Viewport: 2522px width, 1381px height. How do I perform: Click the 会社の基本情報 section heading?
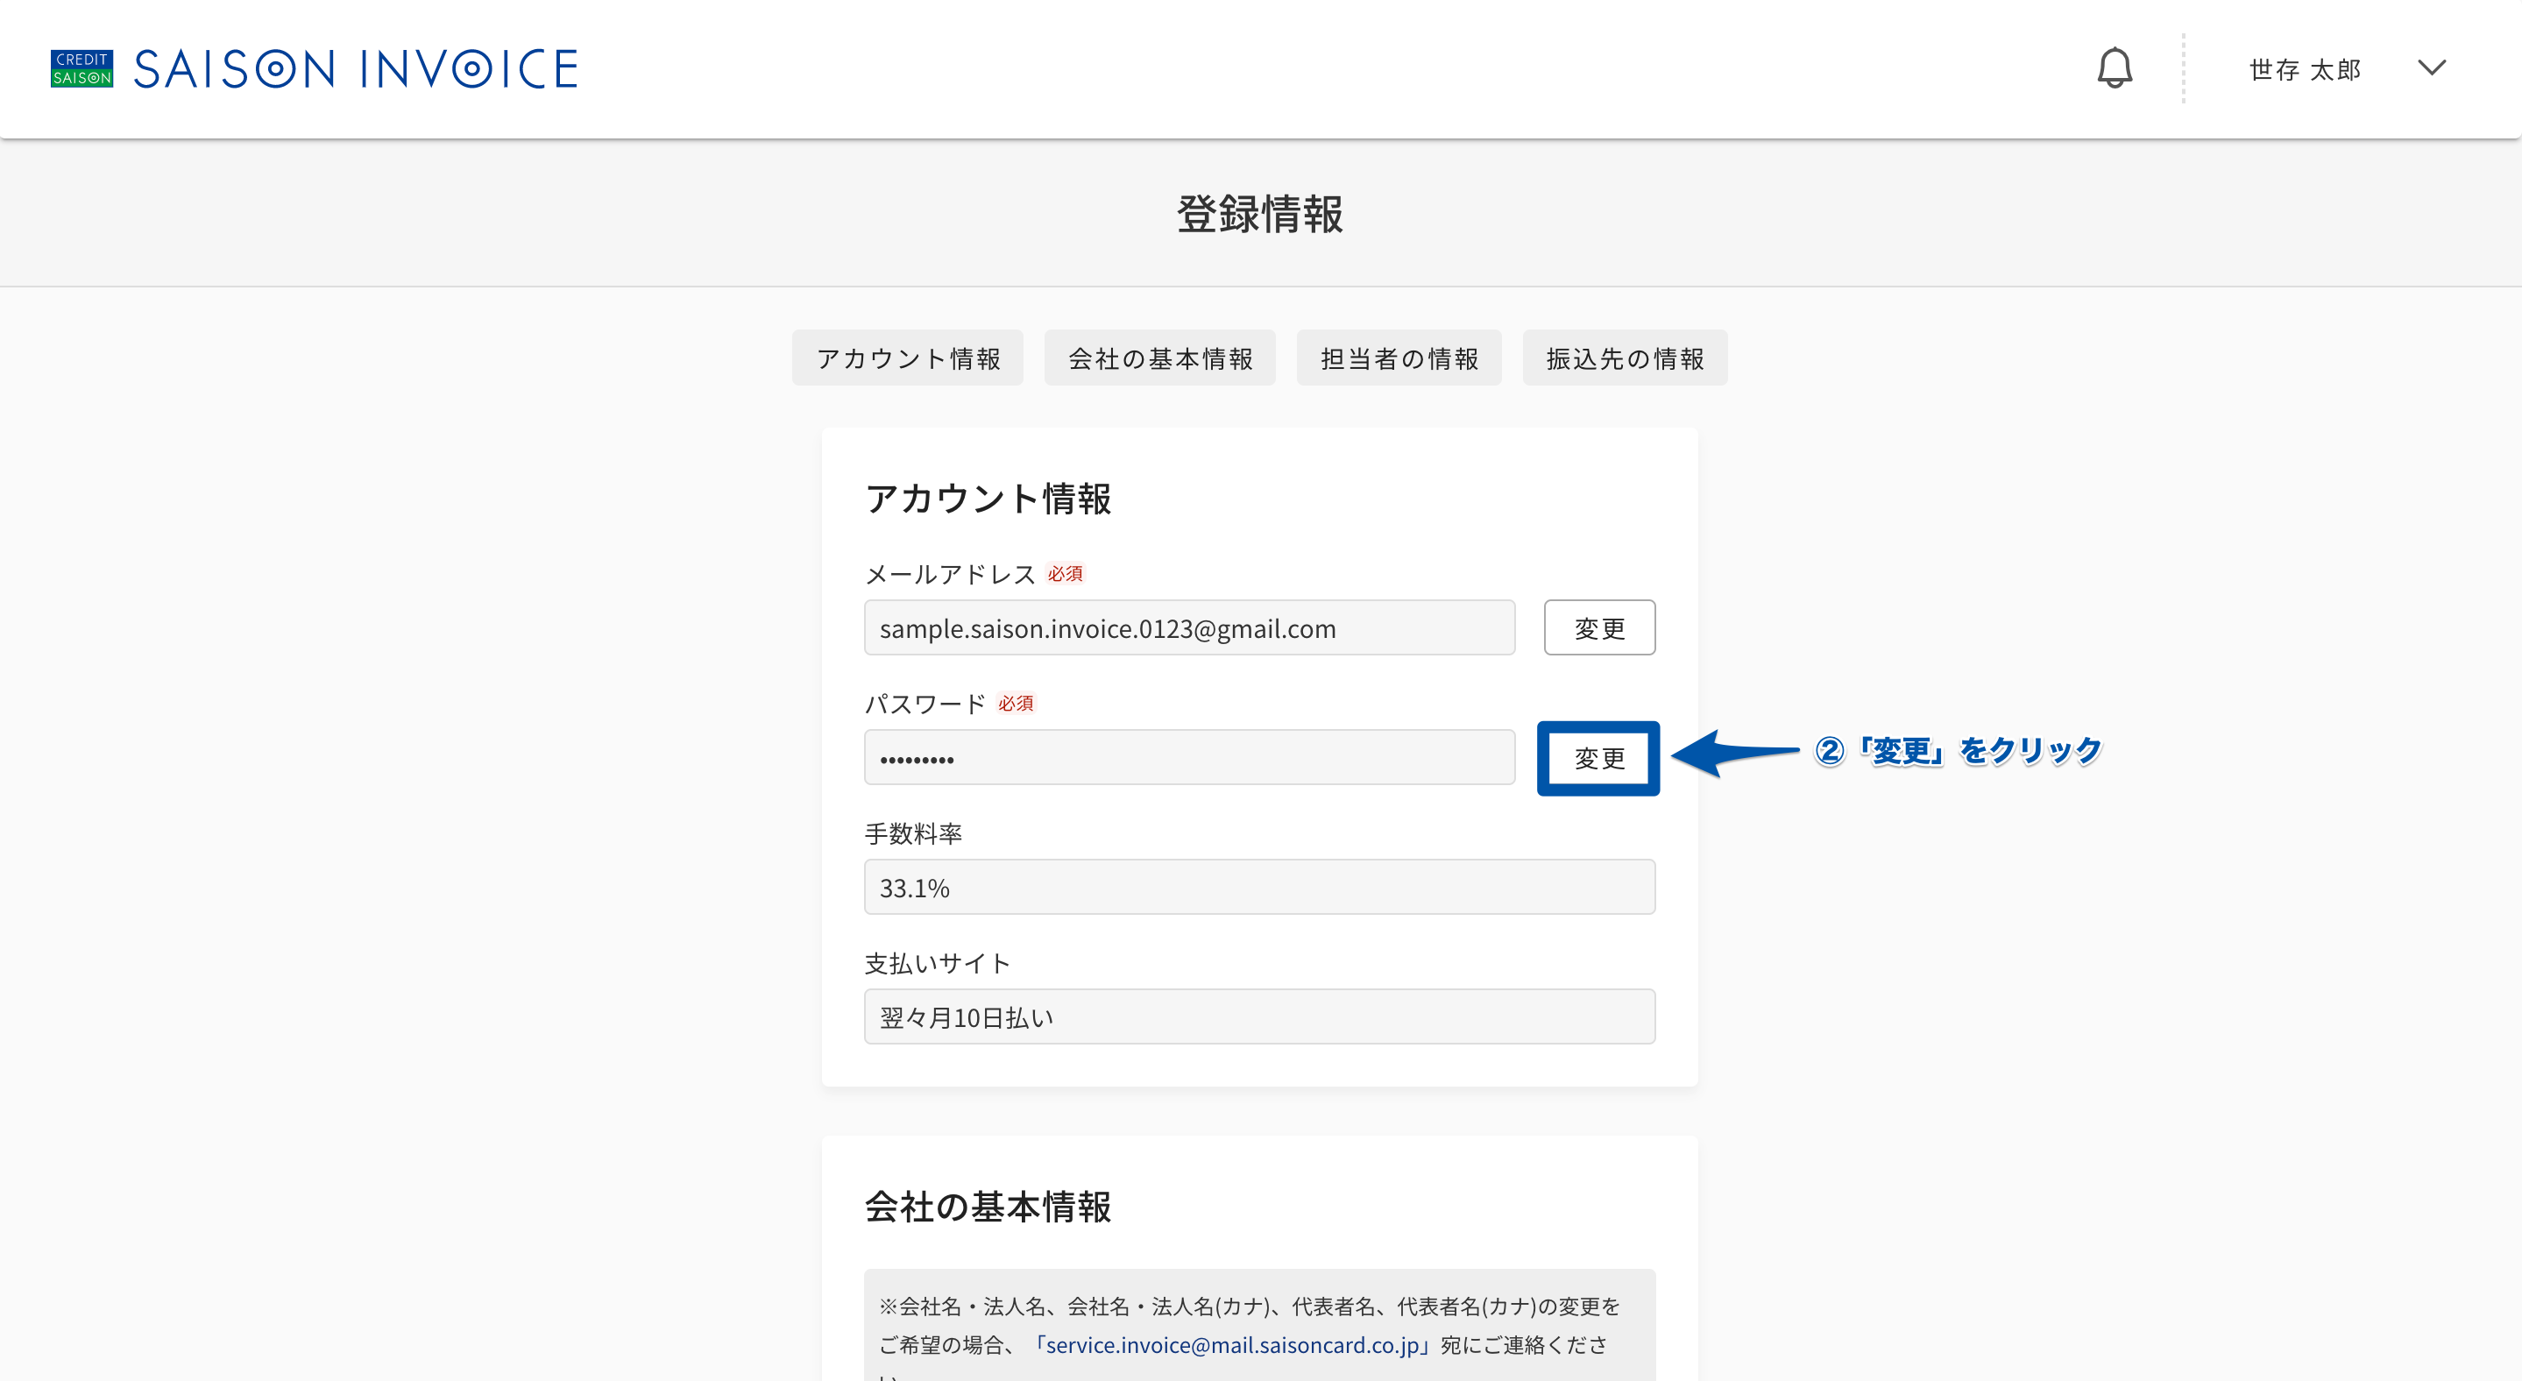tap(988, 1206)
